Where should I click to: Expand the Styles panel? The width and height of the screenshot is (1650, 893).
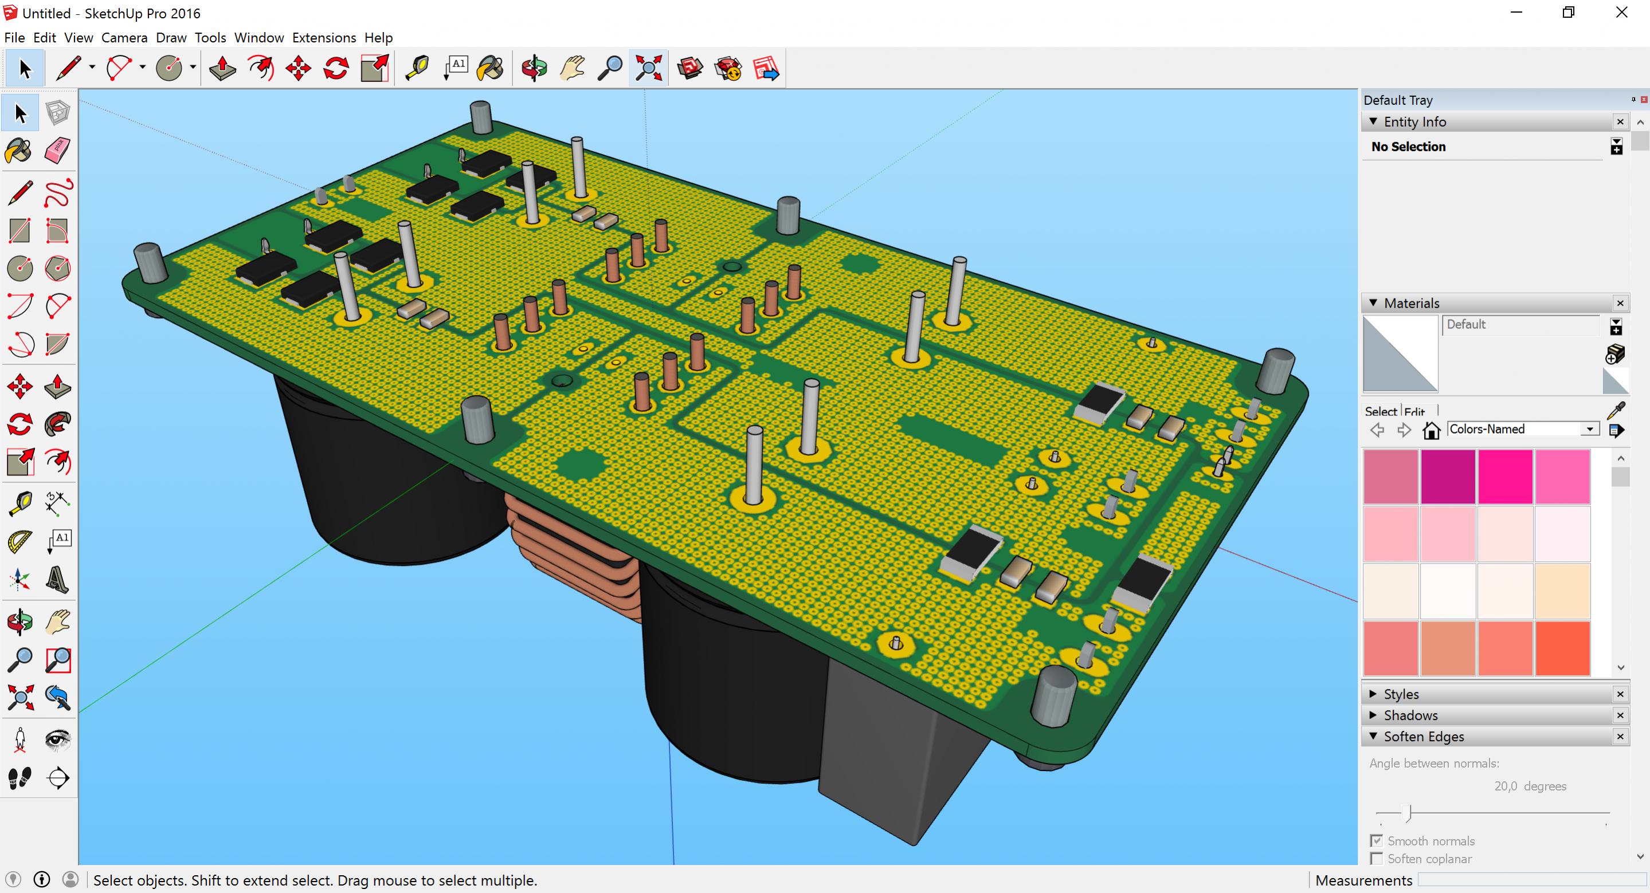click(x=1373, y=694)
